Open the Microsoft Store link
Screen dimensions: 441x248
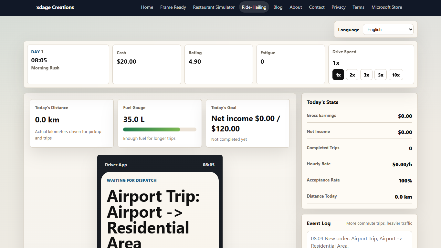tap(387, 7)
